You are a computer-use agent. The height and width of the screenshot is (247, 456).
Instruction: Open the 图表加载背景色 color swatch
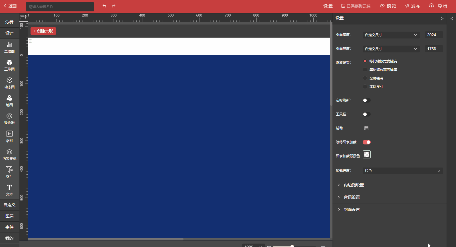[366, 154]
